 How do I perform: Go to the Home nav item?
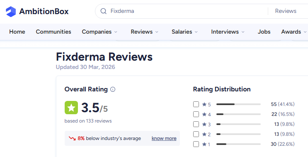17,32
